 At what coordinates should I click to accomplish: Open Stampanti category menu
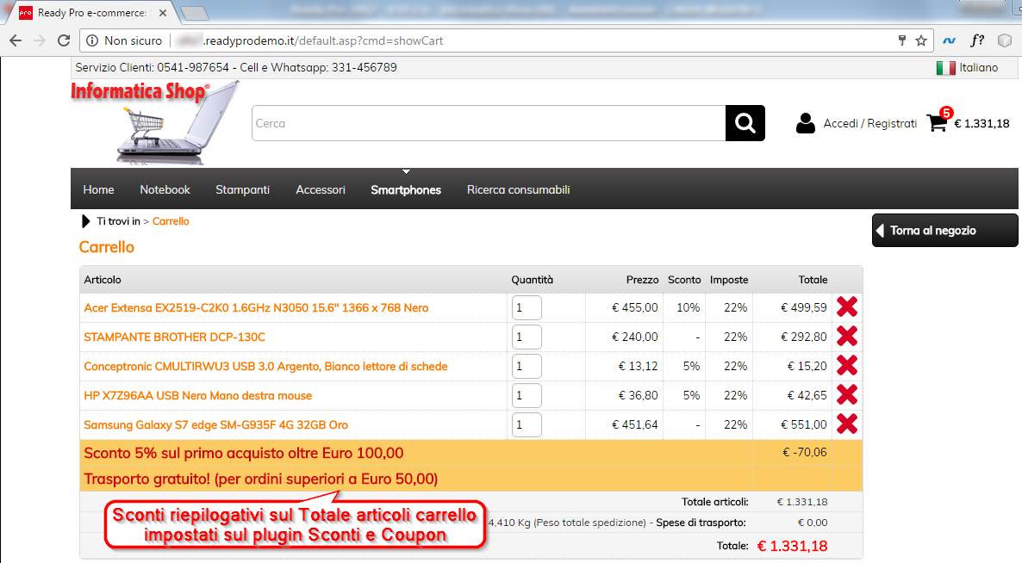coord(242,189)
